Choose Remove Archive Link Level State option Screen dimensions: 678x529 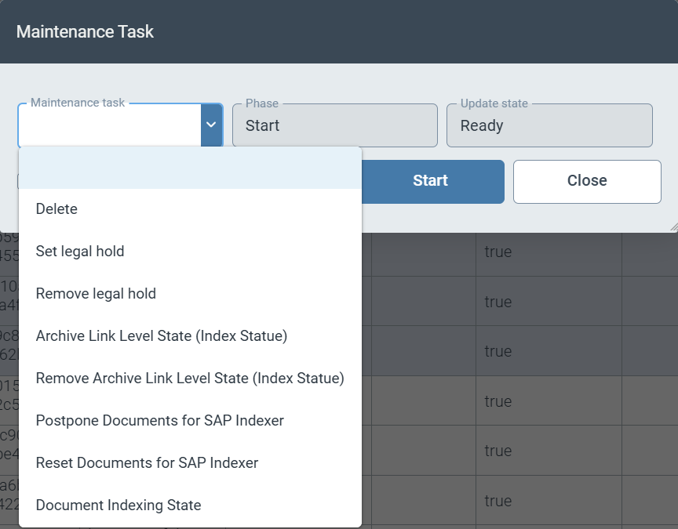point(190,379)
